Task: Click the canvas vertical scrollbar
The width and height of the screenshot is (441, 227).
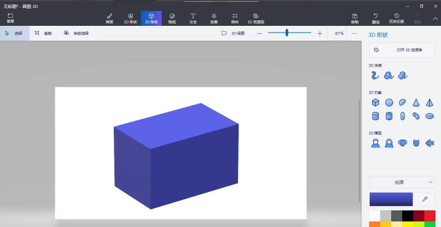Action: [359, 151]
